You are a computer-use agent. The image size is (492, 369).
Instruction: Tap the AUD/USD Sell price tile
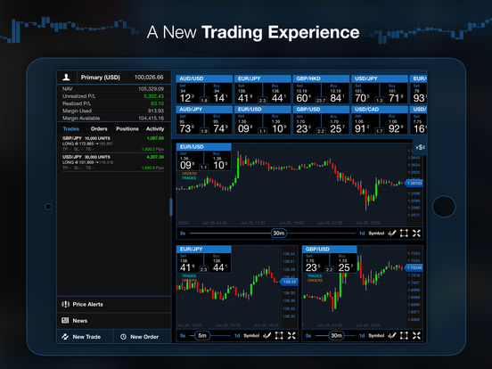[x=190, y=94]
